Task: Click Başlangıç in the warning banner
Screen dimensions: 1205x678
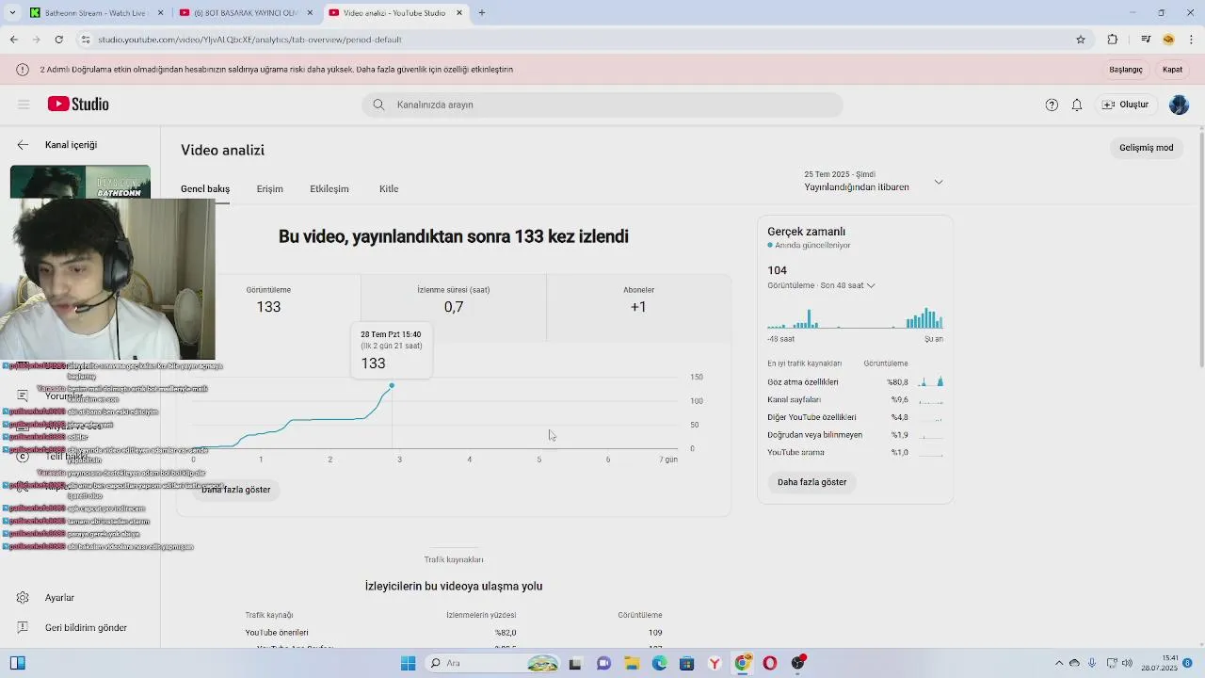Action: (x=1126, y=70)
